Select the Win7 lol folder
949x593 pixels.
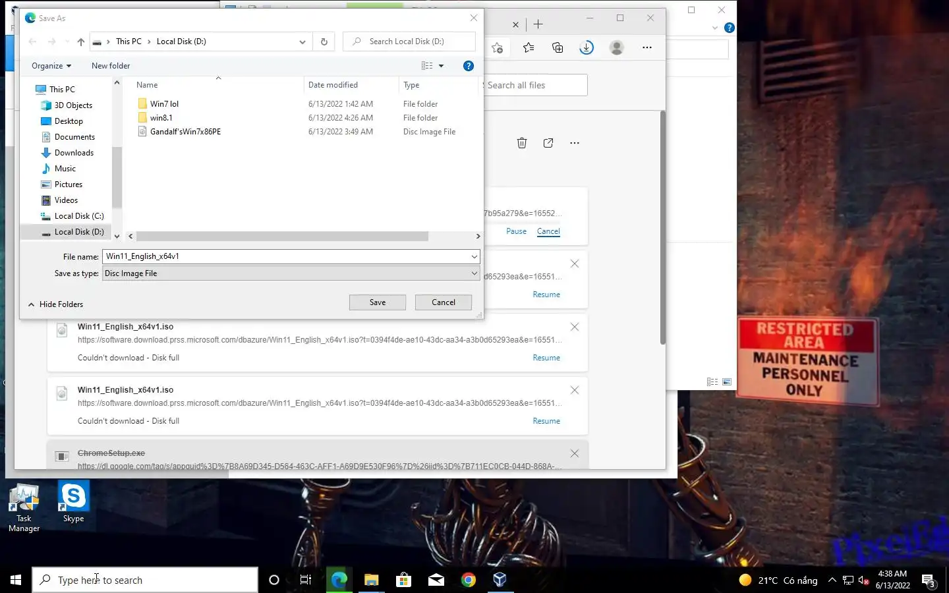tap(164, 104)
